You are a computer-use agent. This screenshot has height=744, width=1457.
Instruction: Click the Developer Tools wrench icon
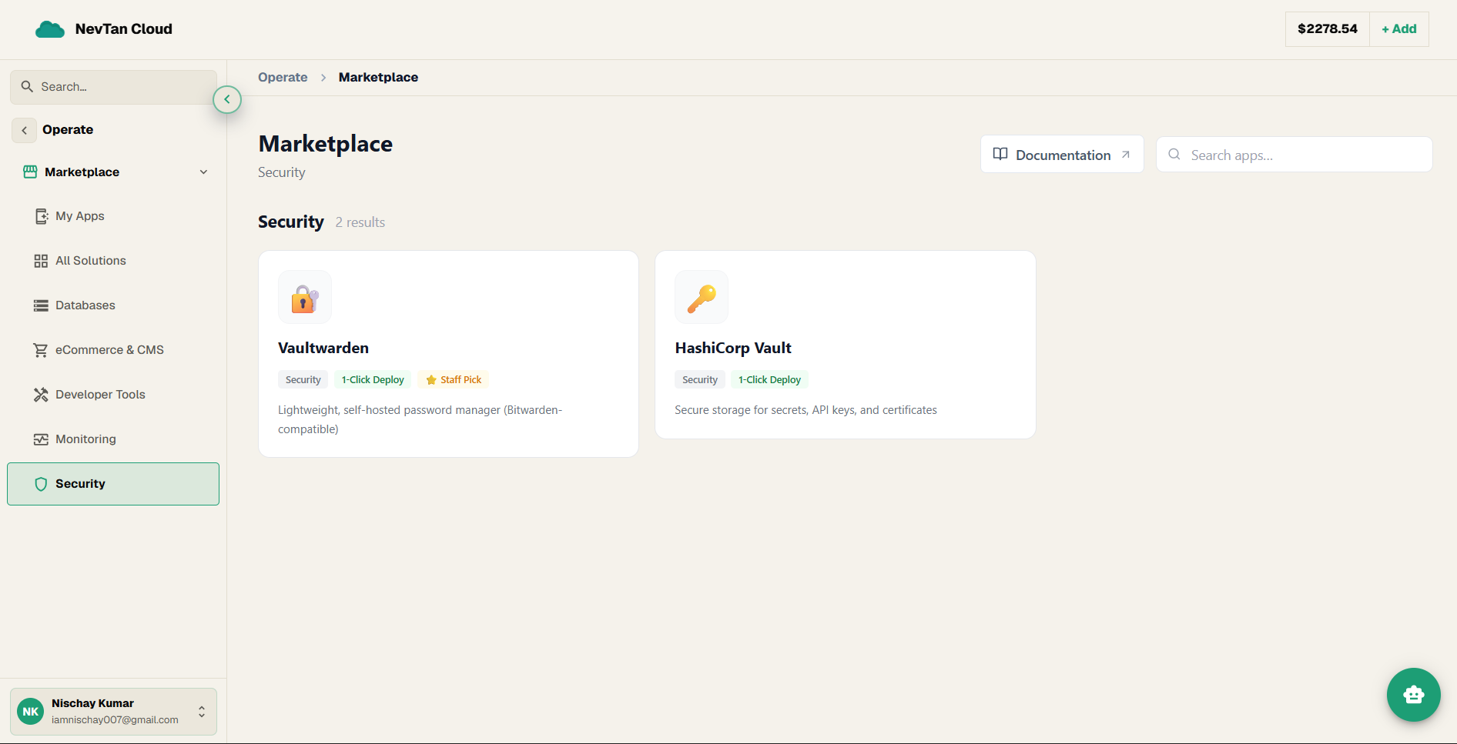(x=41, y=395)
